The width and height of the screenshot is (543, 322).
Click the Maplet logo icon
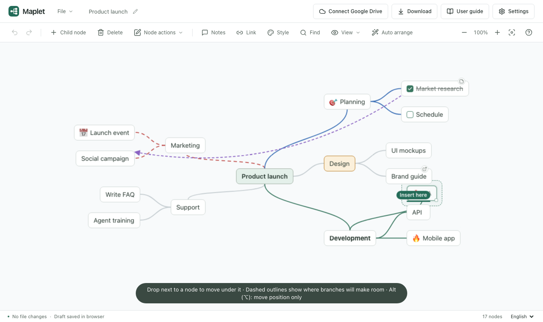point(14,11)
